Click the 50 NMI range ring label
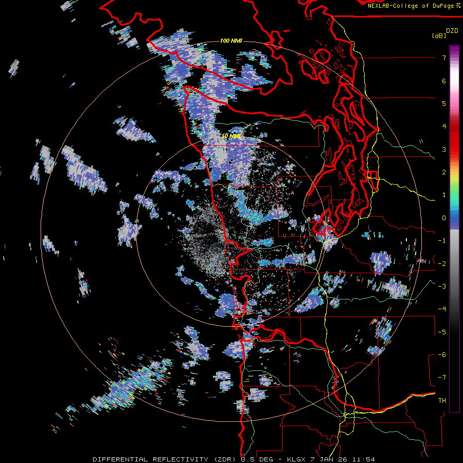This screenshot has width=463, height=463. (231, 136)
